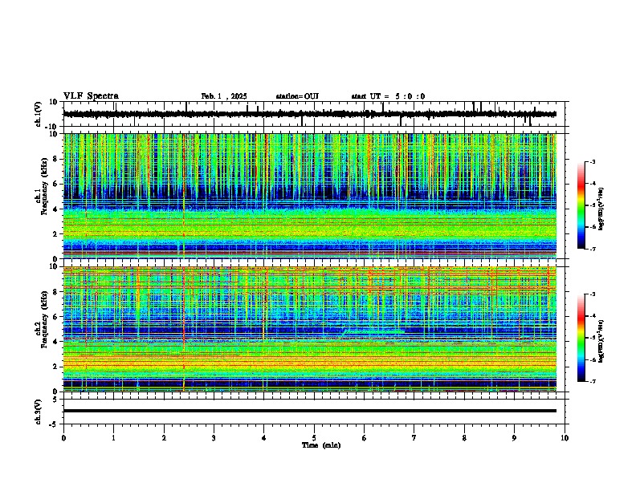Click the "6" tick on the time axis
Image resolution: width=636 pixels, height=491 pixels.
click(x=364, y=438)
